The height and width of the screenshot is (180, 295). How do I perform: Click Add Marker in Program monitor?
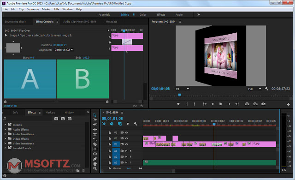[x=178, y=104]
